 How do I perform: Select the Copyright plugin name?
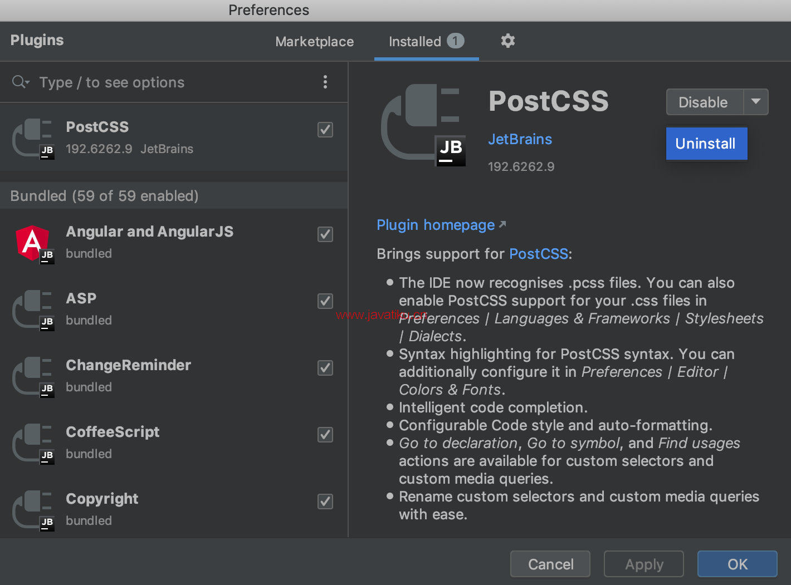pyautogui.click(x=102, y=499)
